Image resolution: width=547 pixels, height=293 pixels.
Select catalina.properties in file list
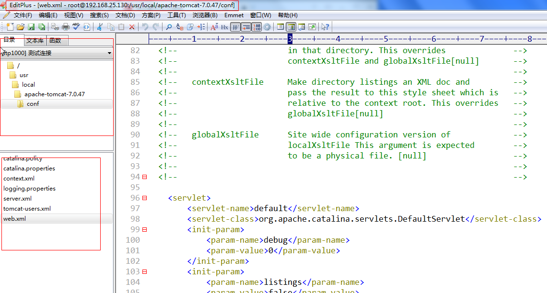29,168
